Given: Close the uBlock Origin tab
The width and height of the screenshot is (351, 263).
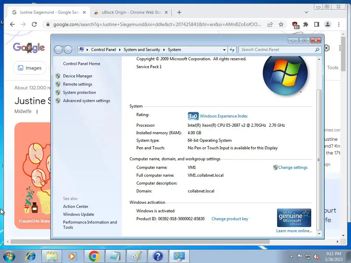Looking at the screenshot, I should tap(166, 13).
